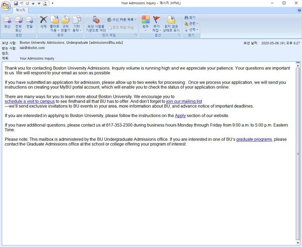Open print preview from quick access toolbar
Viewport: 302px width, 247px height.
pos(45,3)
